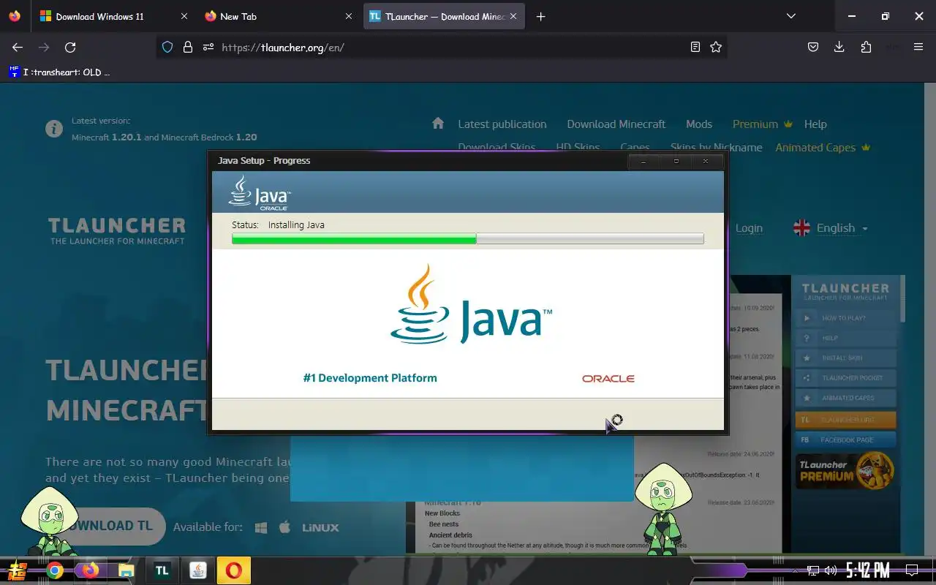Viewport: 936px width, 585px height.
Task: Open the notification center icon
Action: coord(912,570)
